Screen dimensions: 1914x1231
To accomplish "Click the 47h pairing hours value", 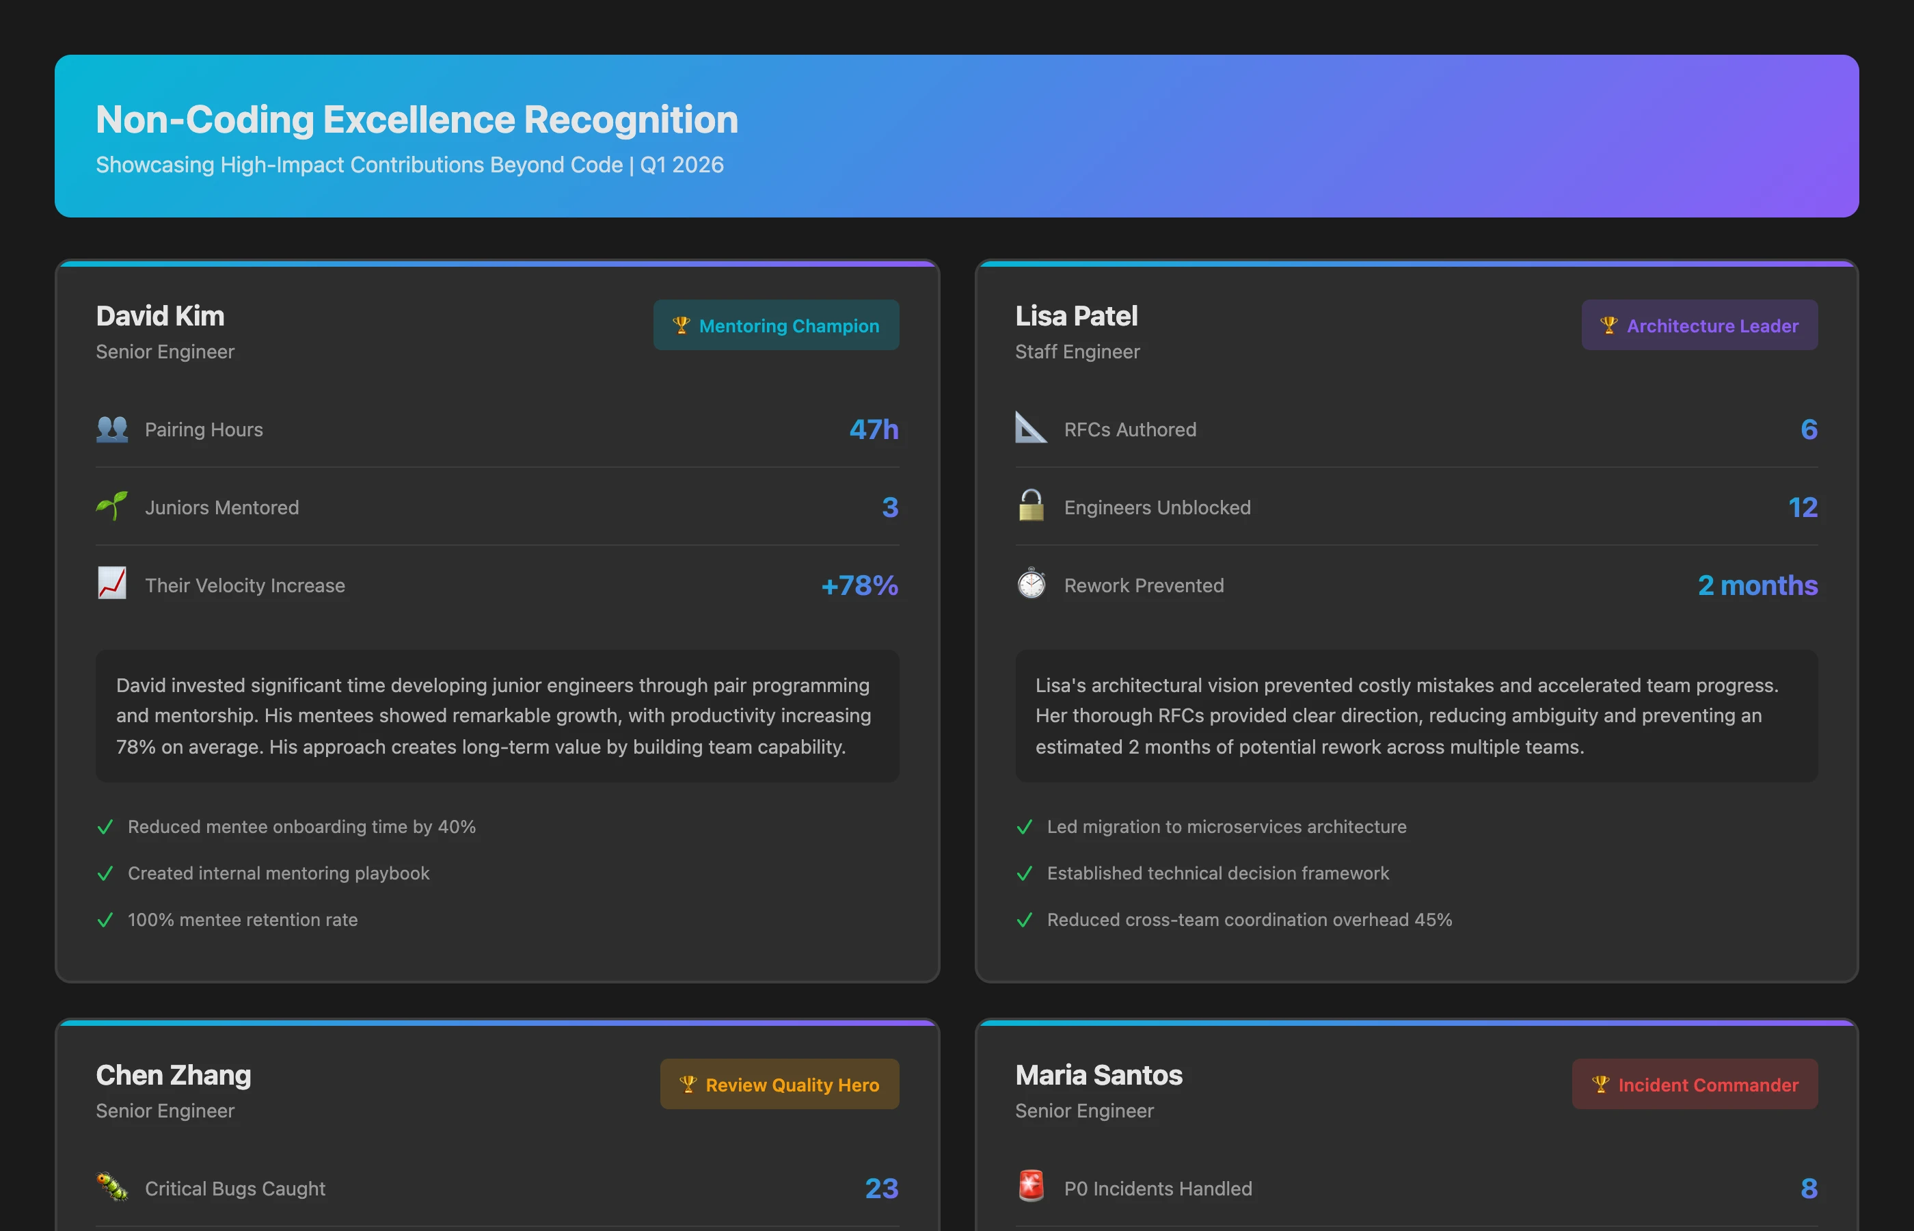I will tap(874, 429).
